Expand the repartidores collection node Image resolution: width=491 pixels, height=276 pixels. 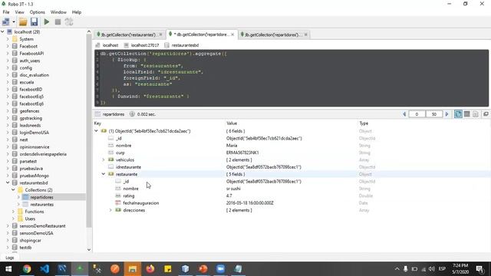(18, 197)
